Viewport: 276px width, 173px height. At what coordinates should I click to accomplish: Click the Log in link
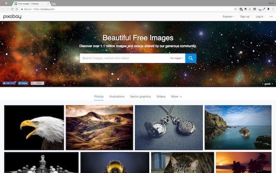tap(259, 16)
